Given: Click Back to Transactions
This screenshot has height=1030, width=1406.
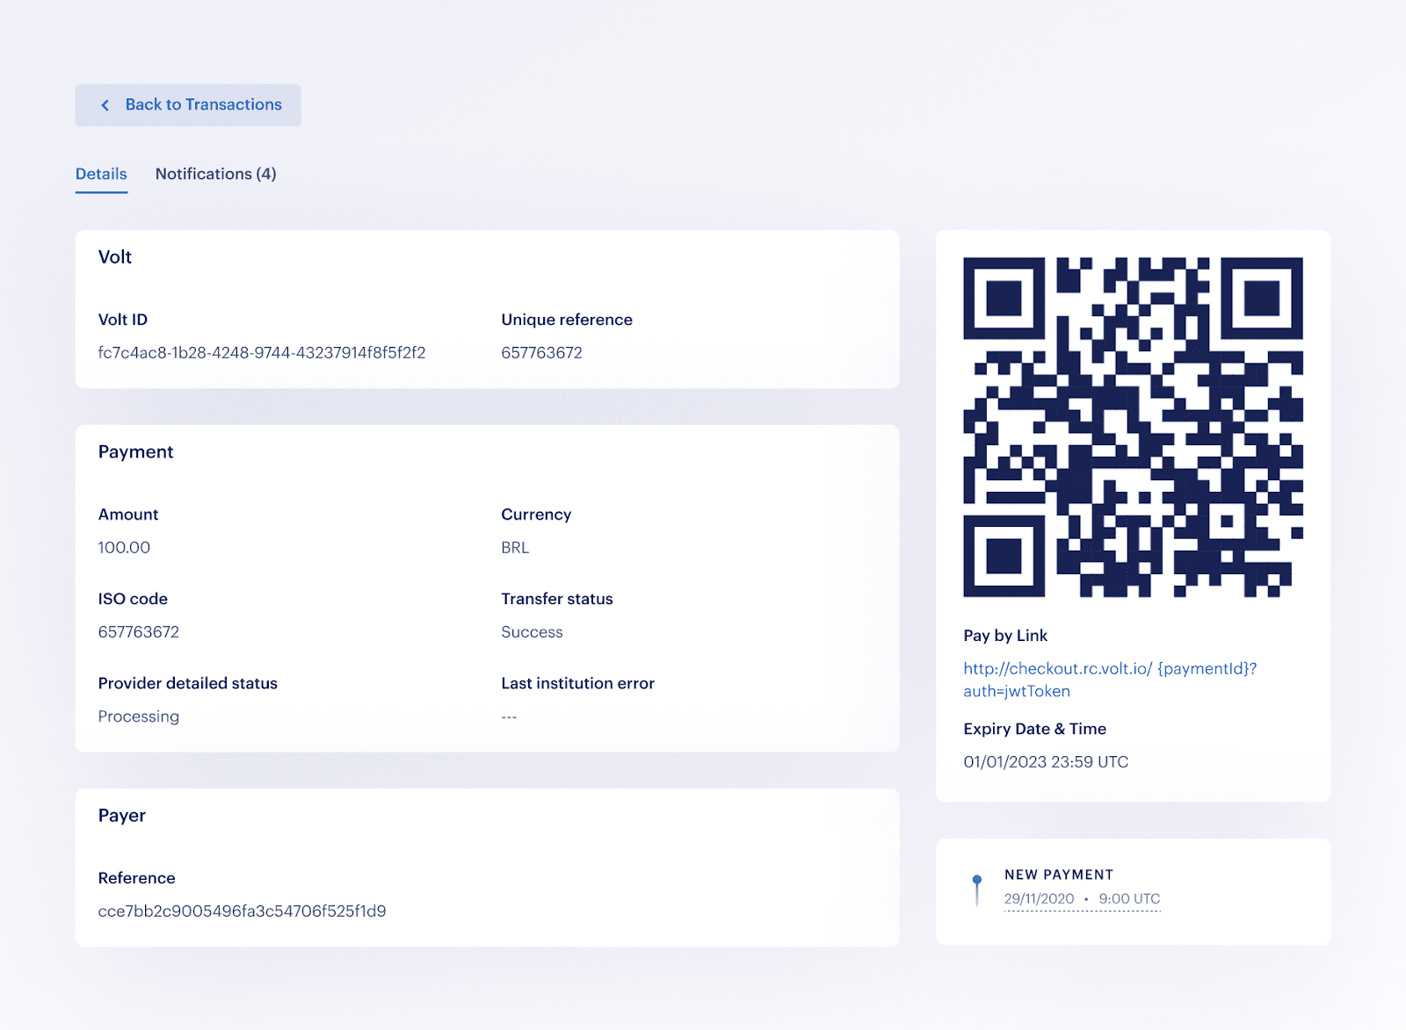Looking at the screenshot, I should 203,104.
